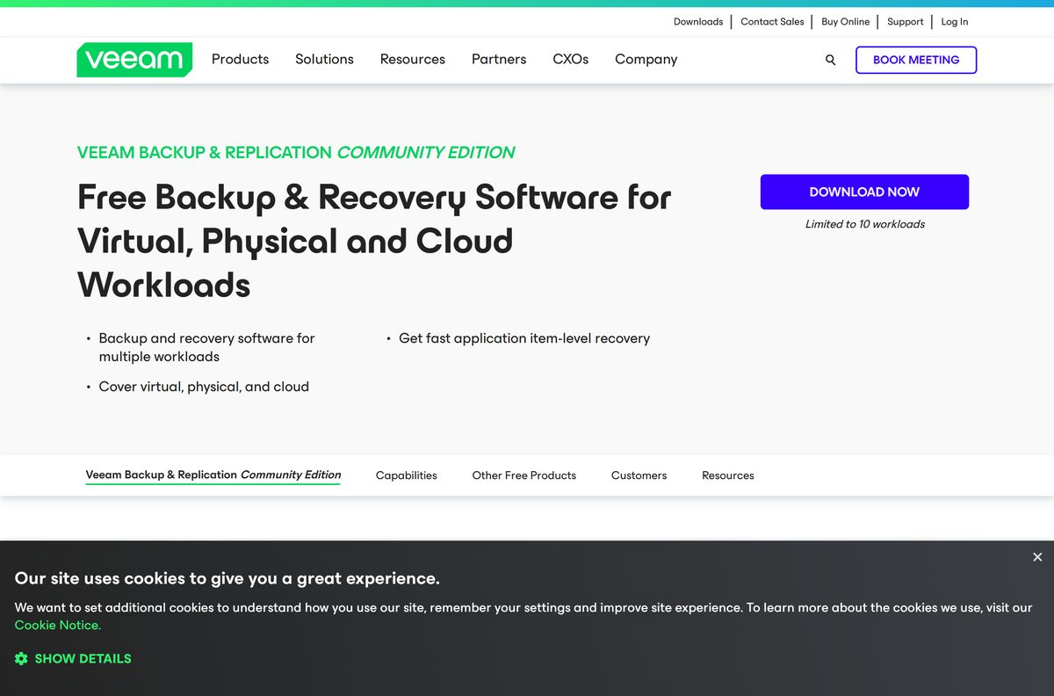1054x696 pixels.
Task: Select the Veeam Backup & Replication Community Edition tab
Action: coord(213,475)
